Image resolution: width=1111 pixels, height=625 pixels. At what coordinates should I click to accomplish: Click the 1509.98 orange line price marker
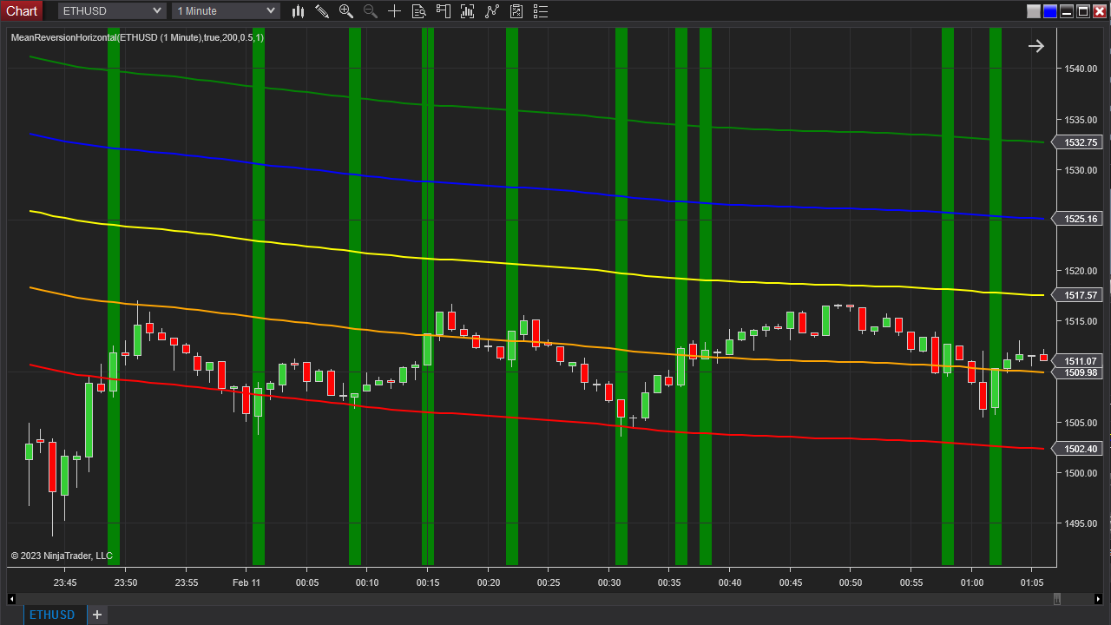[1077, 372]
